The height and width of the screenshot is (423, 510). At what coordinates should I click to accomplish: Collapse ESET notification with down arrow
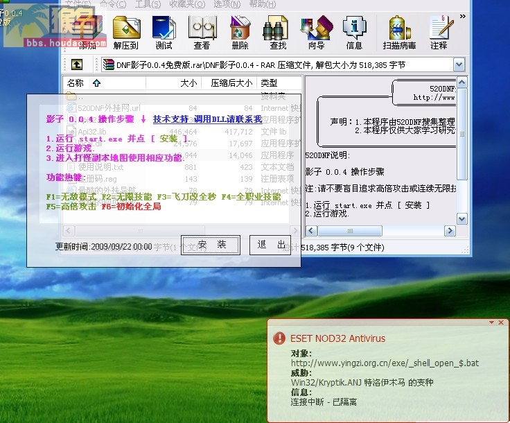(x=491, y=322)
